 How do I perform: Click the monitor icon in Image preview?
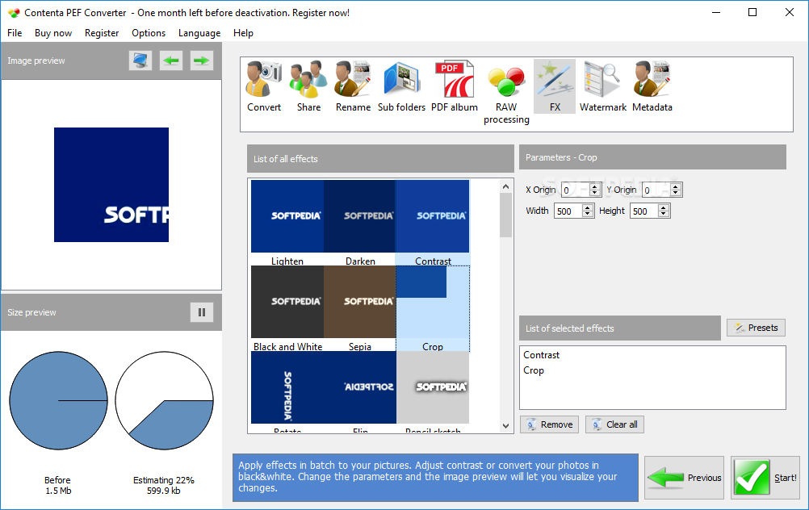(140, 61)
